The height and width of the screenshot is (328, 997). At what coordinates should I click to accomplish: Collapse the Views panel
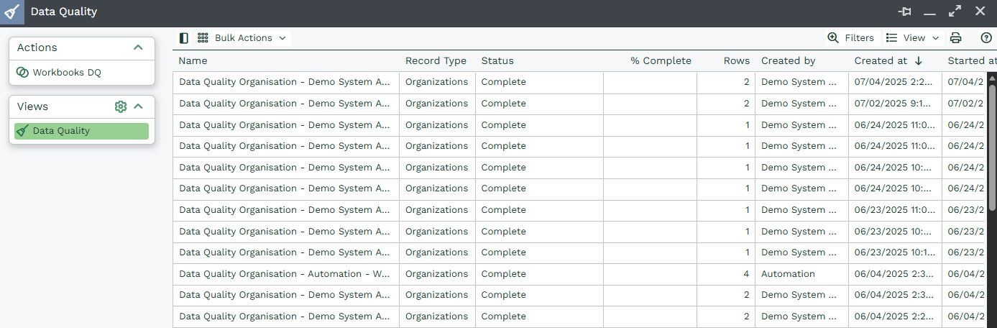tap(139, 106)
